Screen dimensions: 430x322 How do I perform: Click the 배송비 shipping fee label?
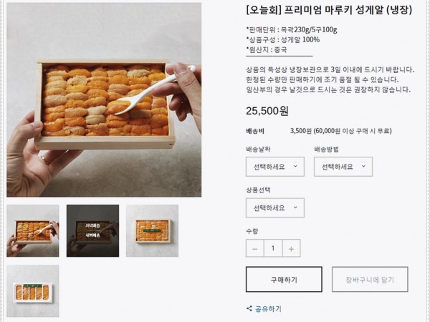point(256,132)
